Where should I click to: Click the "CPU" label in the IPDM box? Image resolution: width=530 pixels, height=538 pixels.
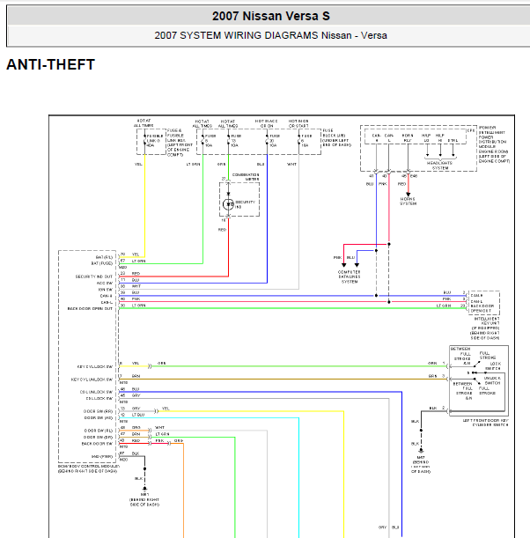tap(471, 130)
